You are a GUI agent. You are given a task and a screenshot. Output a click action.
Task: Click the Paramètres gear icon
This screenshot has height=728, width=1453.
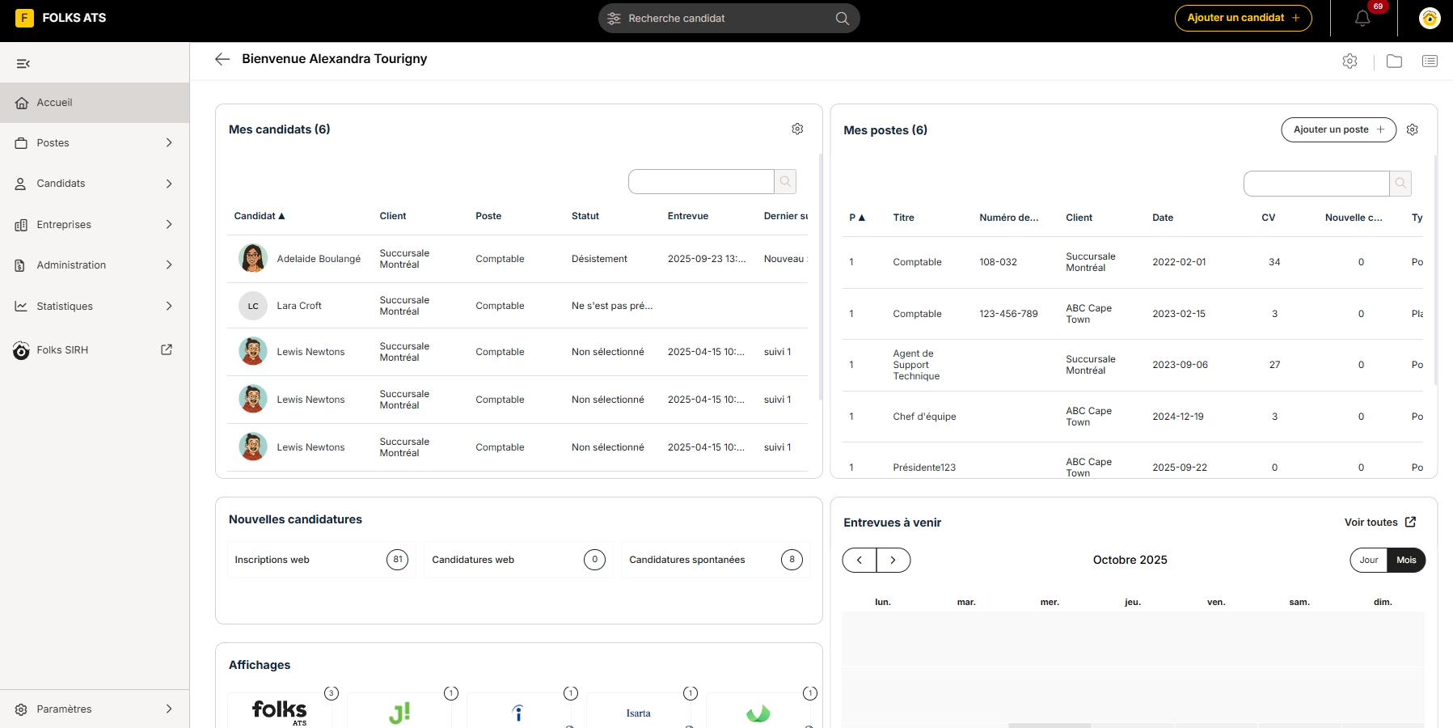point(21,709)
